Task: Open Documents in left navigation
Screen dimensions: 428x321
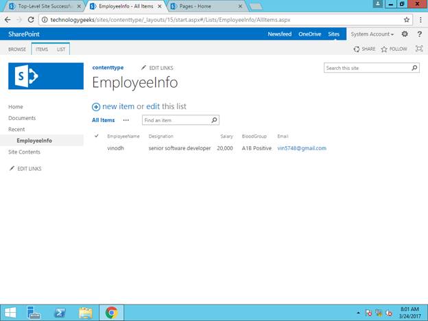Action: (22, 118)
